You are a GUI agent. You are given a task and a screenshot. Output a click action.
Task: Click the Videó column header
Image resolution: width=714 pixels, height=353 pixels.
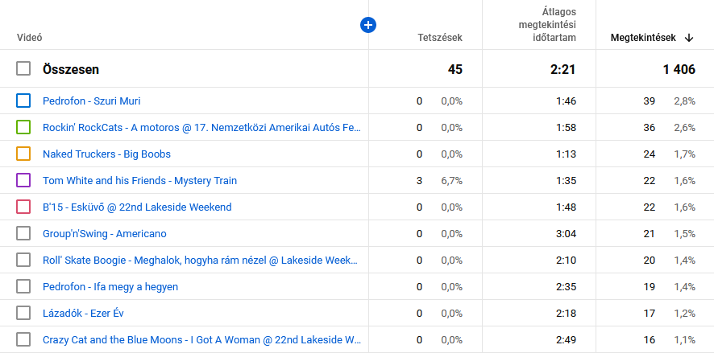(30, 38)
